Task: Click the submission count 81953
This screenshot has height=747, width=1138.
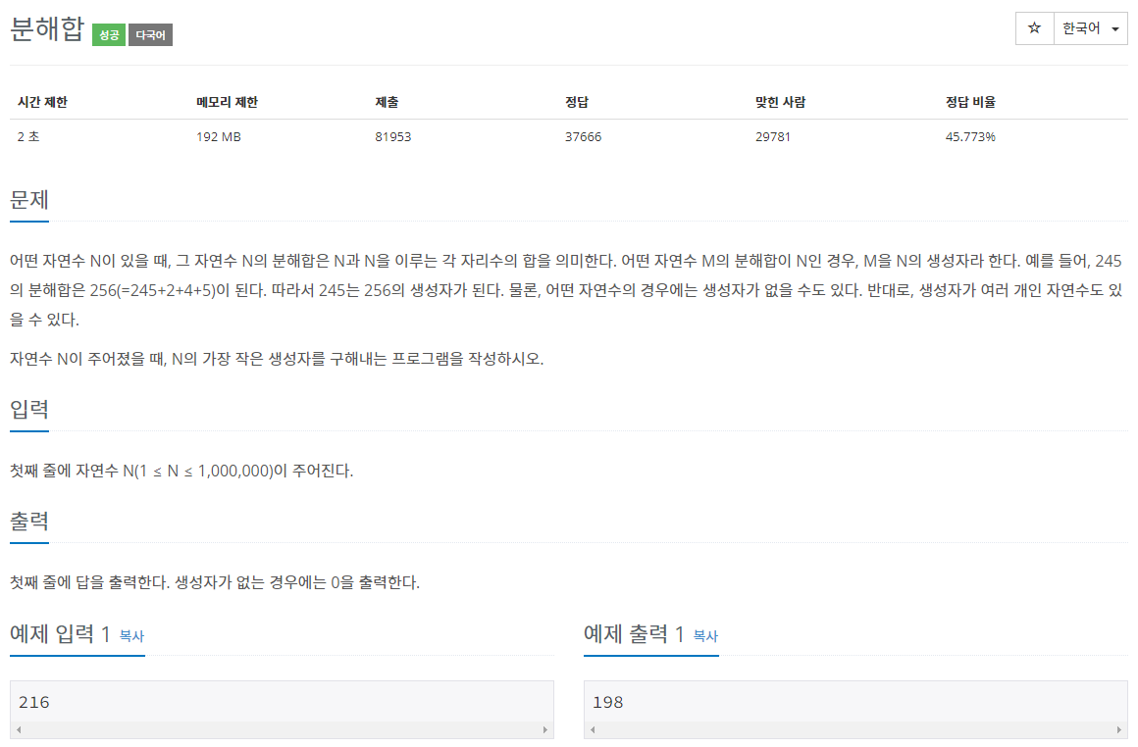Action: 393,136
